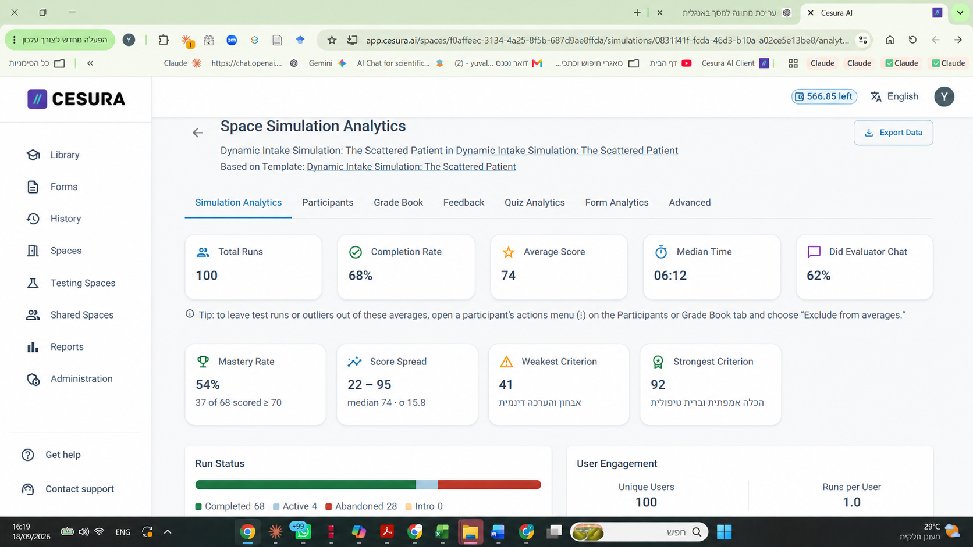Show hidden system tray icons
Screen dimensions: 973x547
pyautogui.click(x=168, y=532)
